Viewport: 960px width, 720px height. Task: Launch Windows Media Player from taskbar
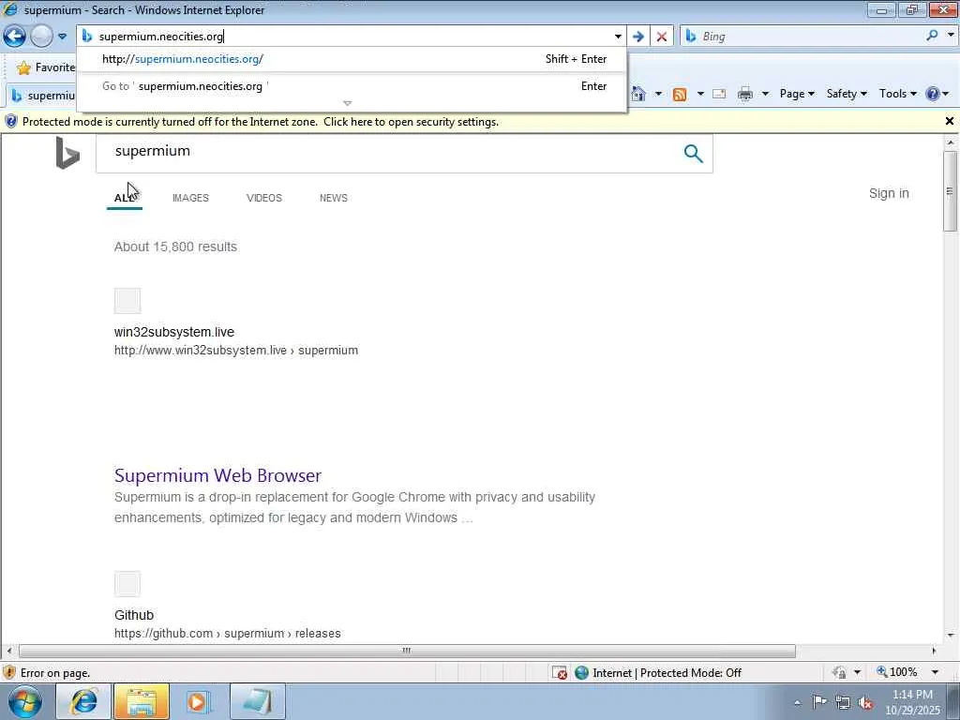tap(198, 701)
